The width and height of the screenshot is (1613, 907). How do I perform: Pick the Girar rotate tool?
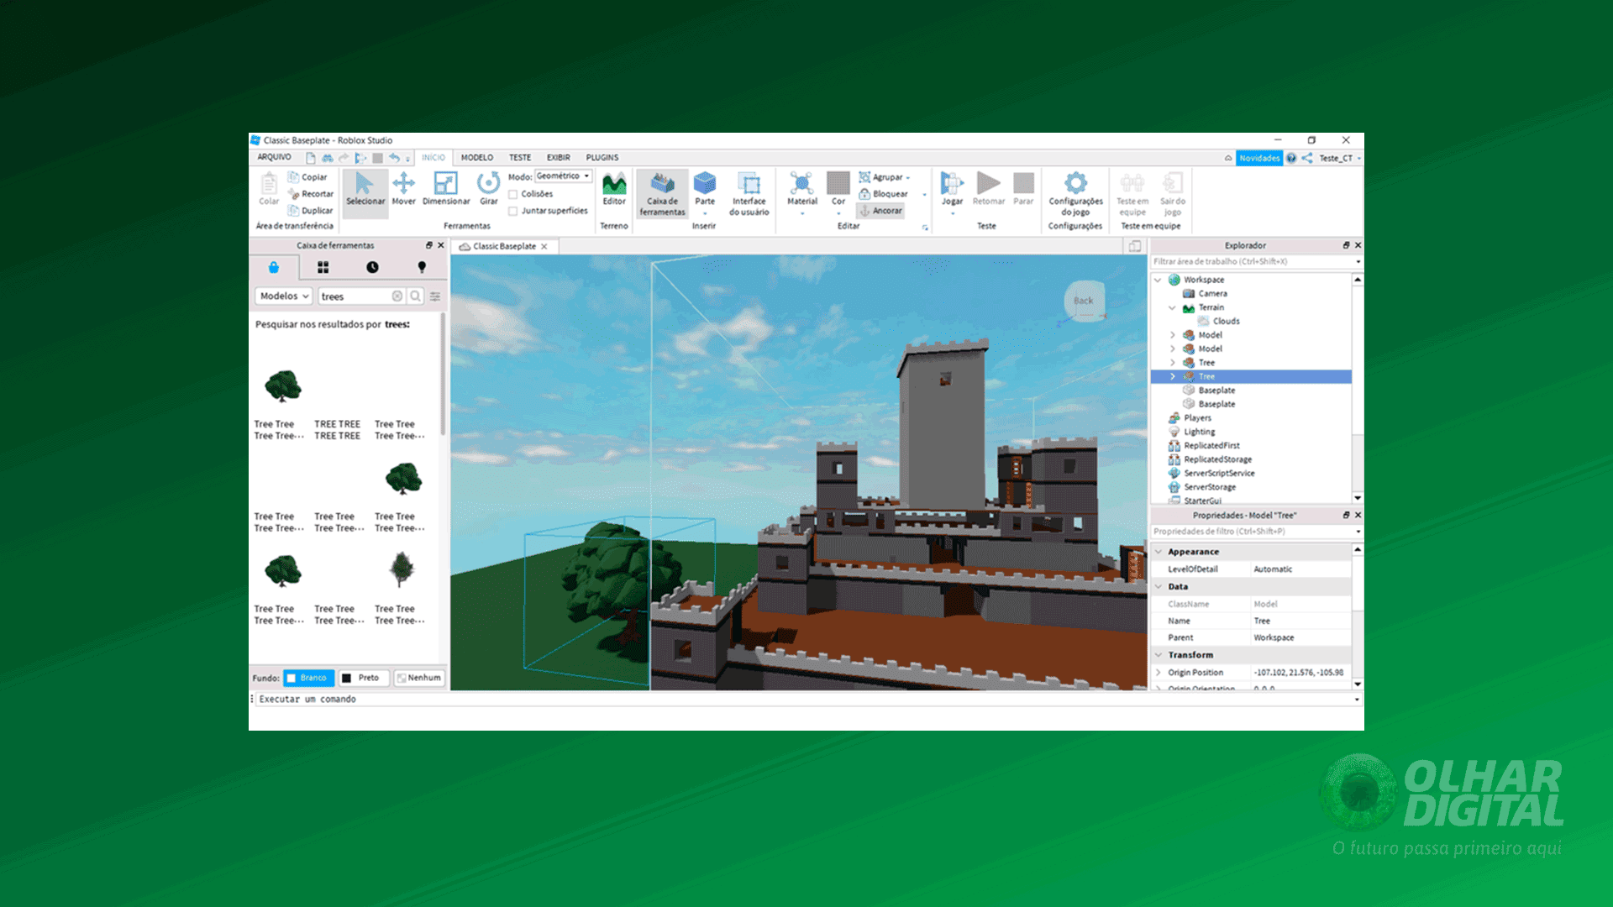point(489,190)
